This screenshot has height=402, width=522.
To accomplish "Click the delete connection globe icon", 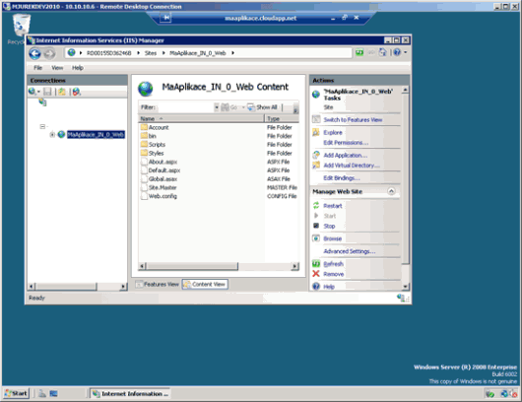I will [76, 92].
